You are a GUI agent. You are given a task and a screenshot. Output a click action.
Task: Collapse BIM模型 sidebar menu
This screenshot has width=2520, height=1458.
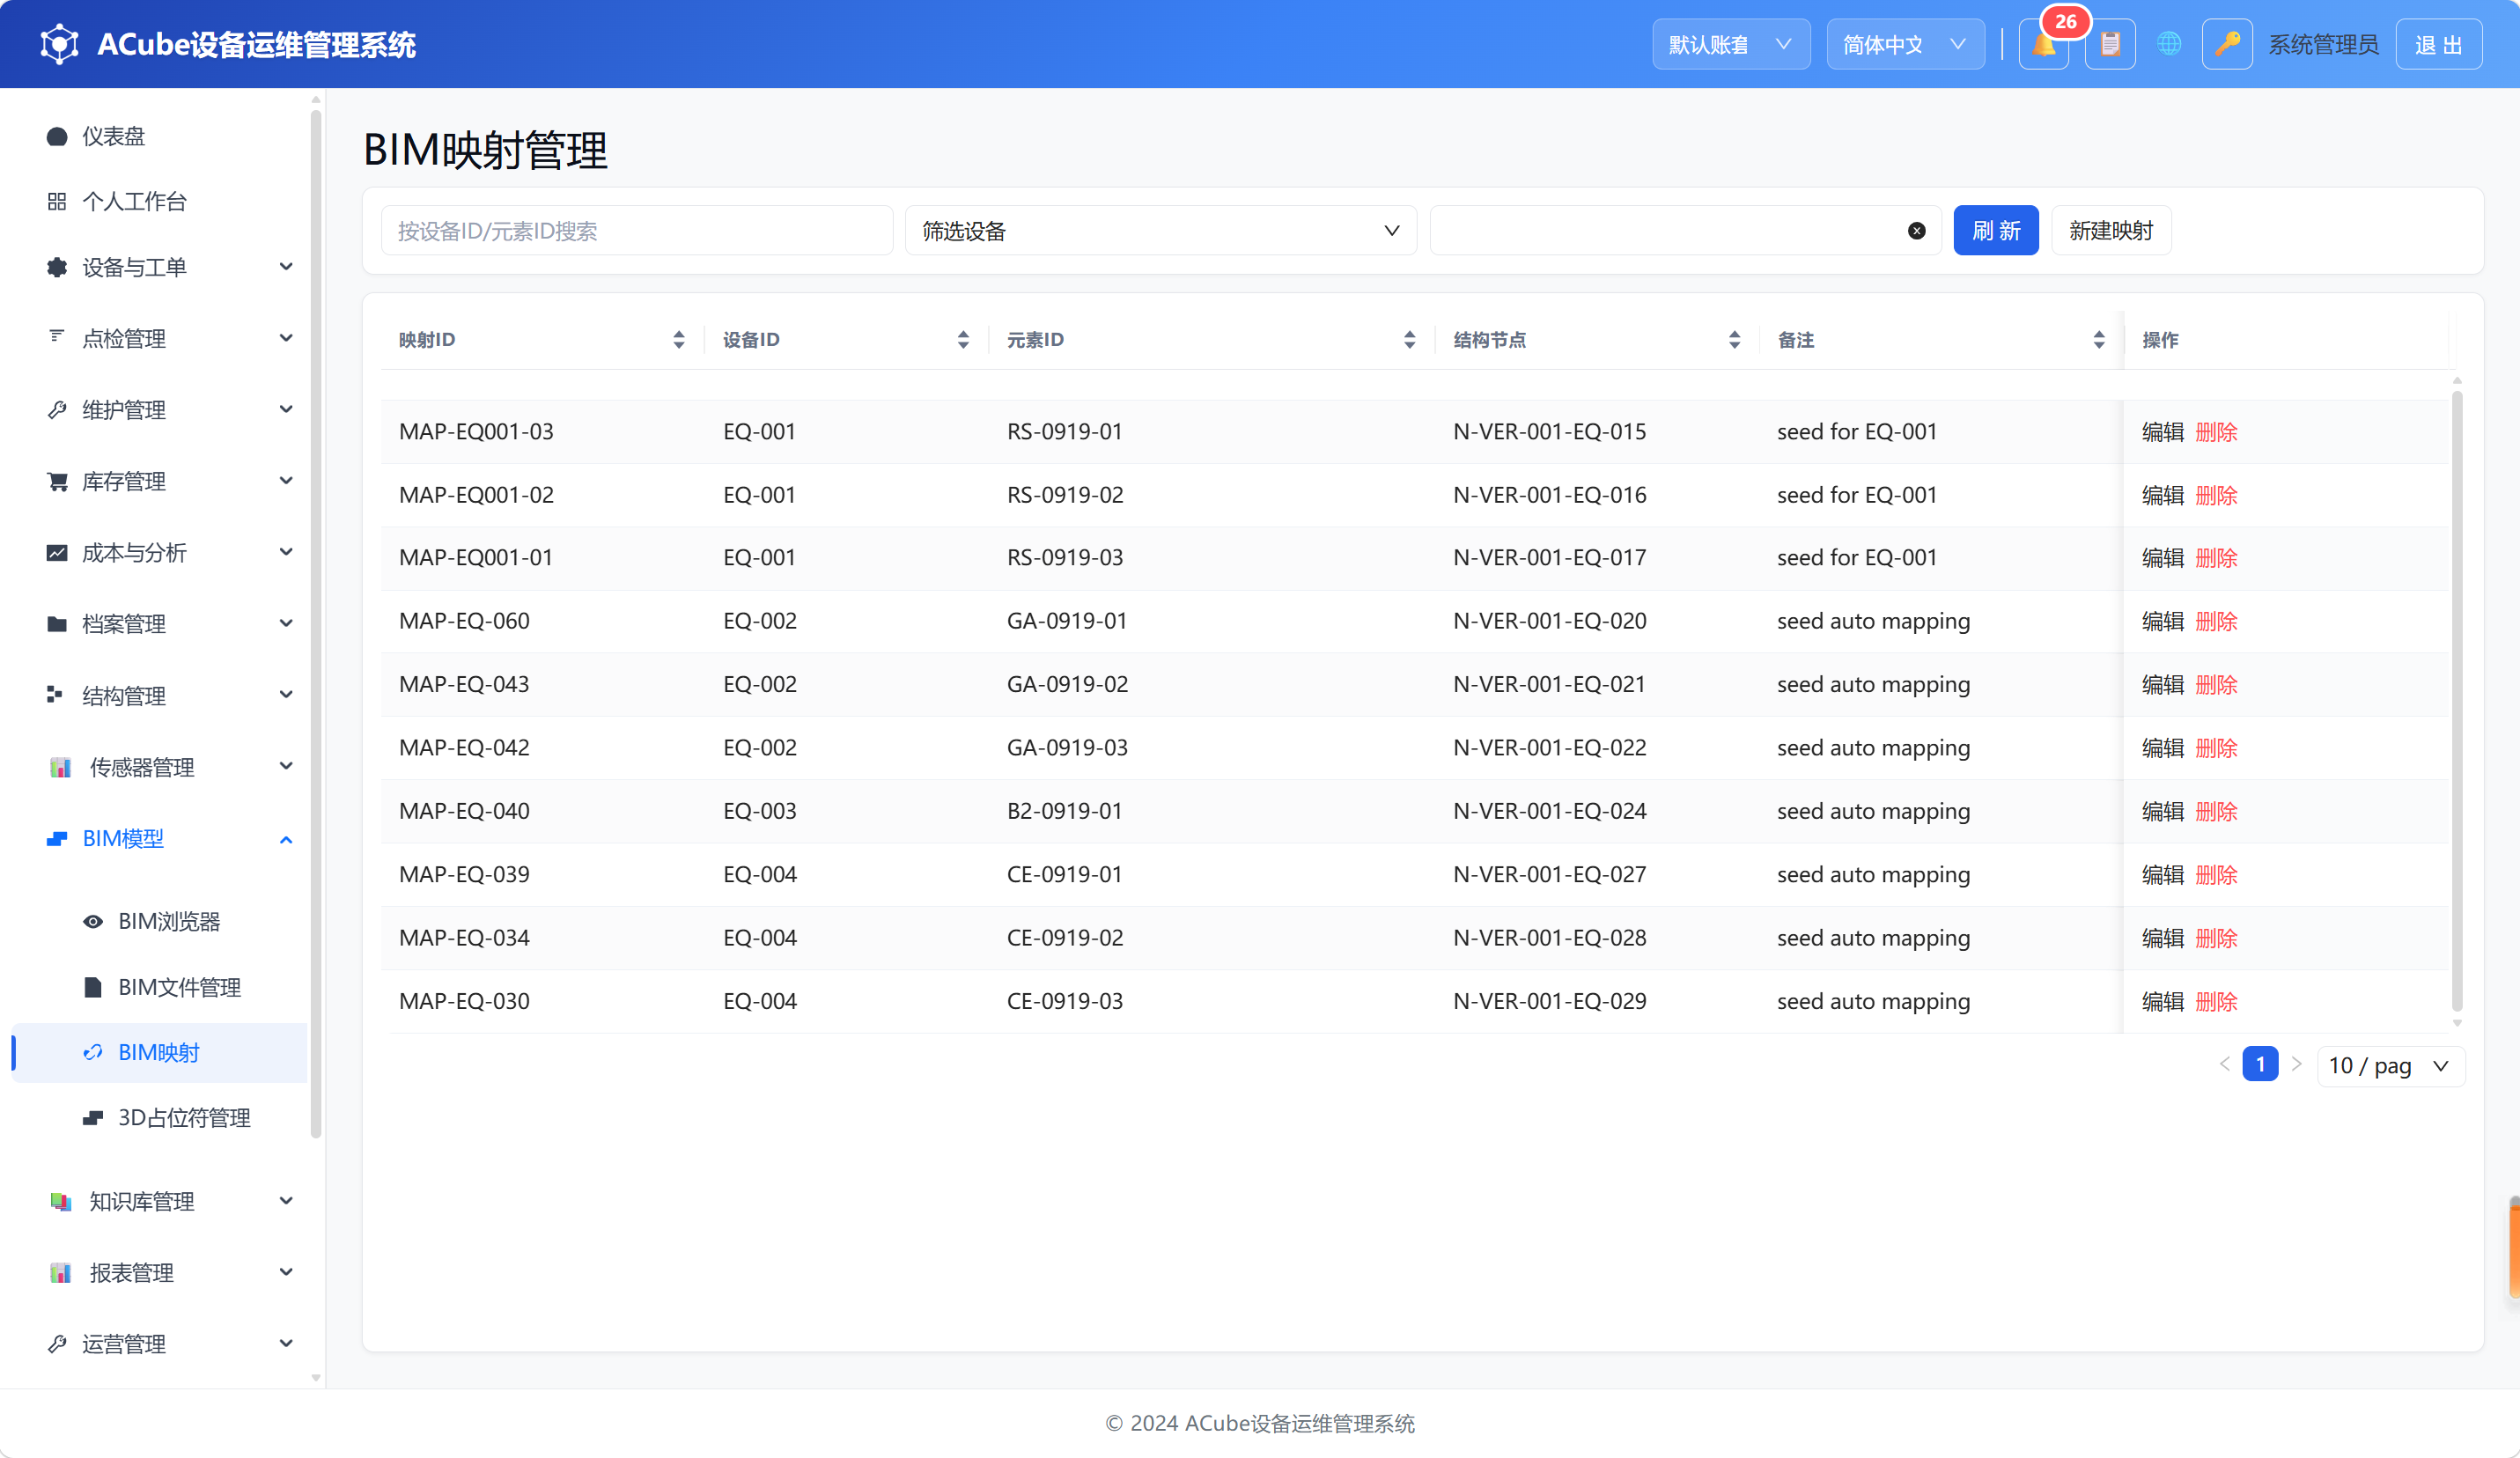(x=160, y=838)
